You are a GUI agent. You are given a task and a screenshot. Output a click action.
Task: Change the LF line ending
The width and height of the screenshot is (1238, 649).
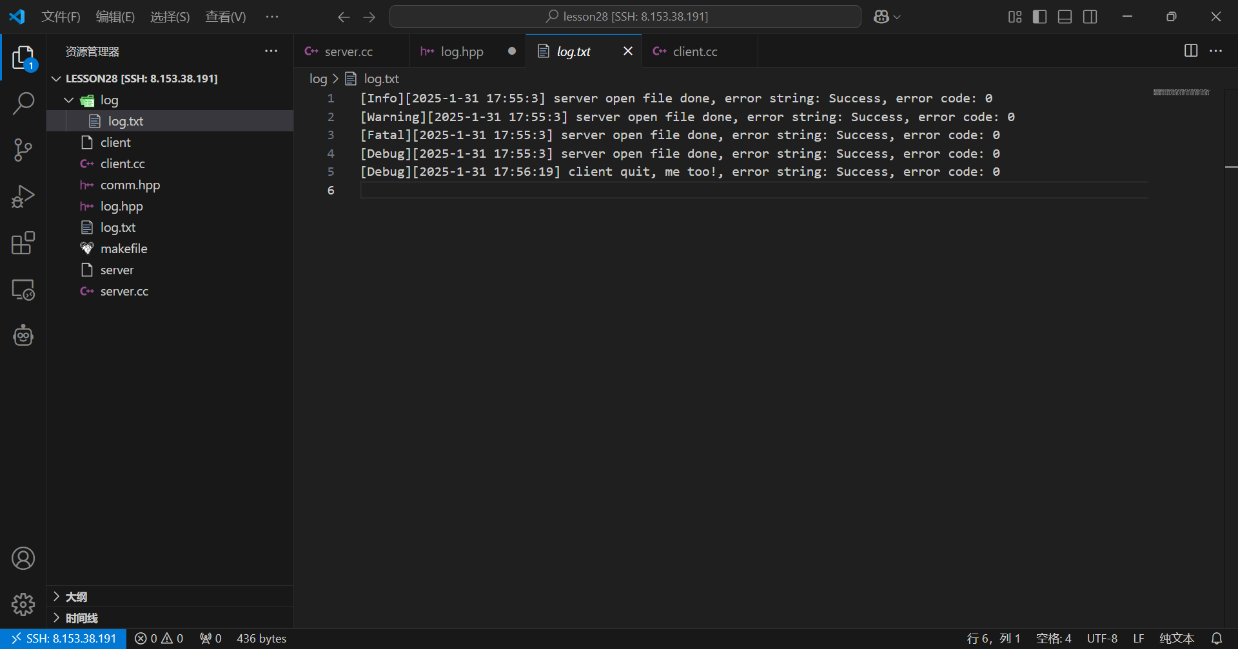[x=1139, y=639]
